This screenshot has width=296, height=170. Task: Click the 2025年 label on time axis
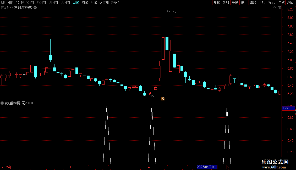click(x=7, y=167)
